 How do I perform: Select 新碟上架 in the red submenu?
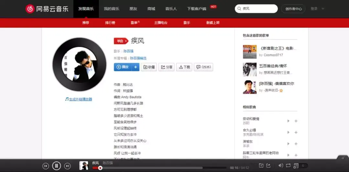[x=213, y=23]
